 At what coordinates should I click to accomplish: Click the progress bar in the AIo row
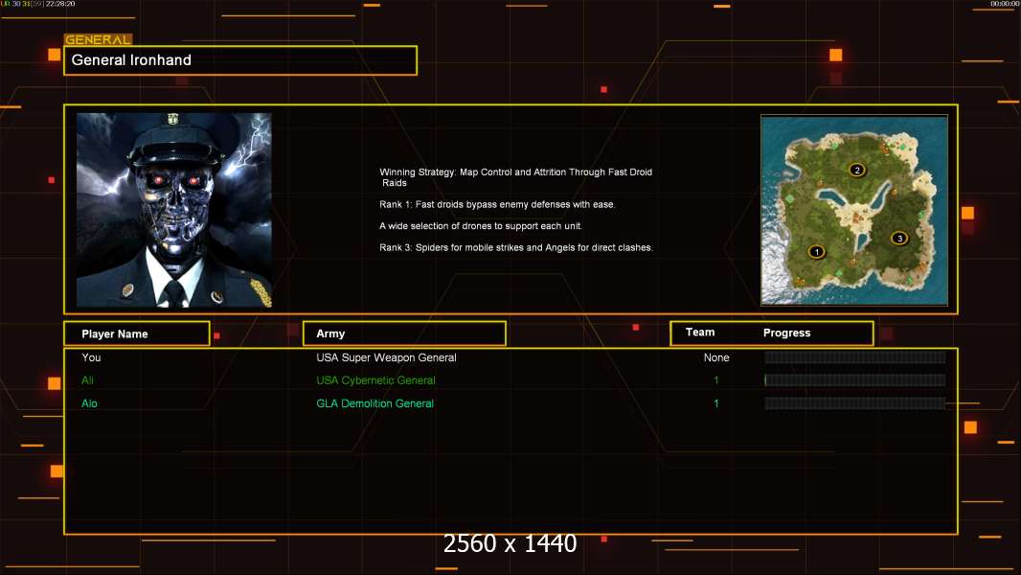pos(855,403)
